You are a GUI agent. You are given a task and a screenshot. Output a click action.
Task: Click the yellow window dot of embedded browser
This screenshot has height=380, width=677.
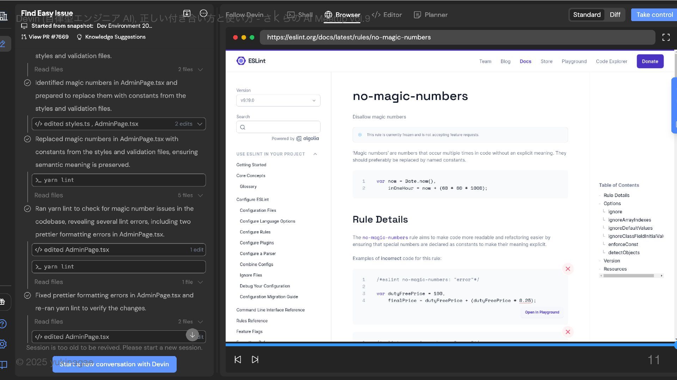tap(244, 37)
